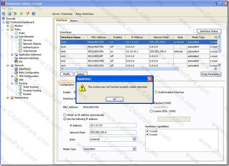Click the Delete button
The height and width of the screenshot is (166, 229).
coord(81,74)
